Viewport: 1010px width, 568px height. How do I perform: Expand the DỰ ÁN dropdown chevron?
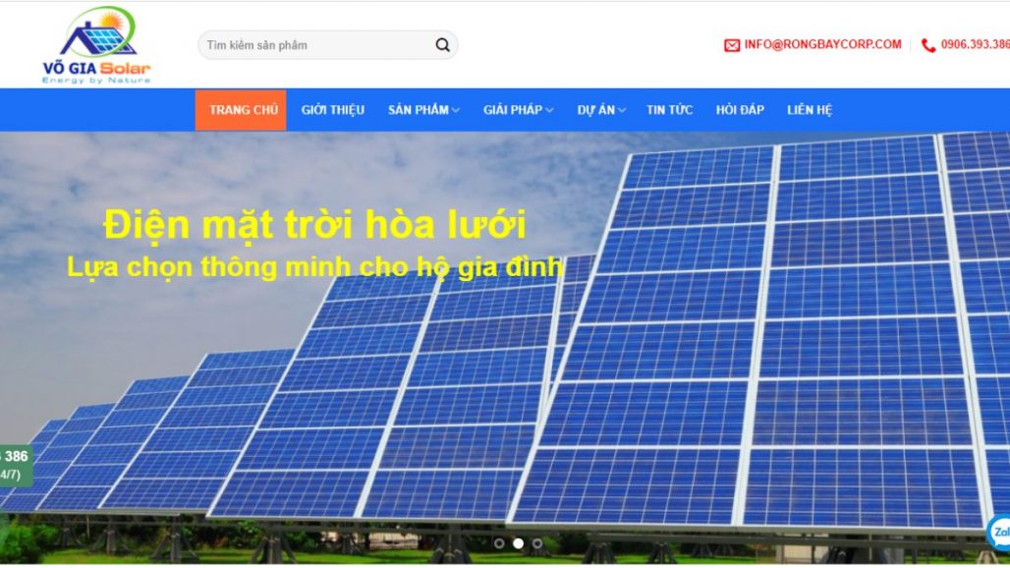(622, 111)
